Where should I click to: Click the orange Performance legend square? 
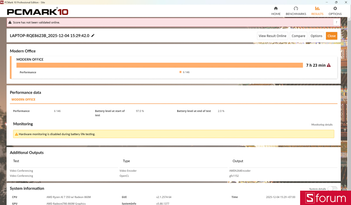[x=180, y=72]
